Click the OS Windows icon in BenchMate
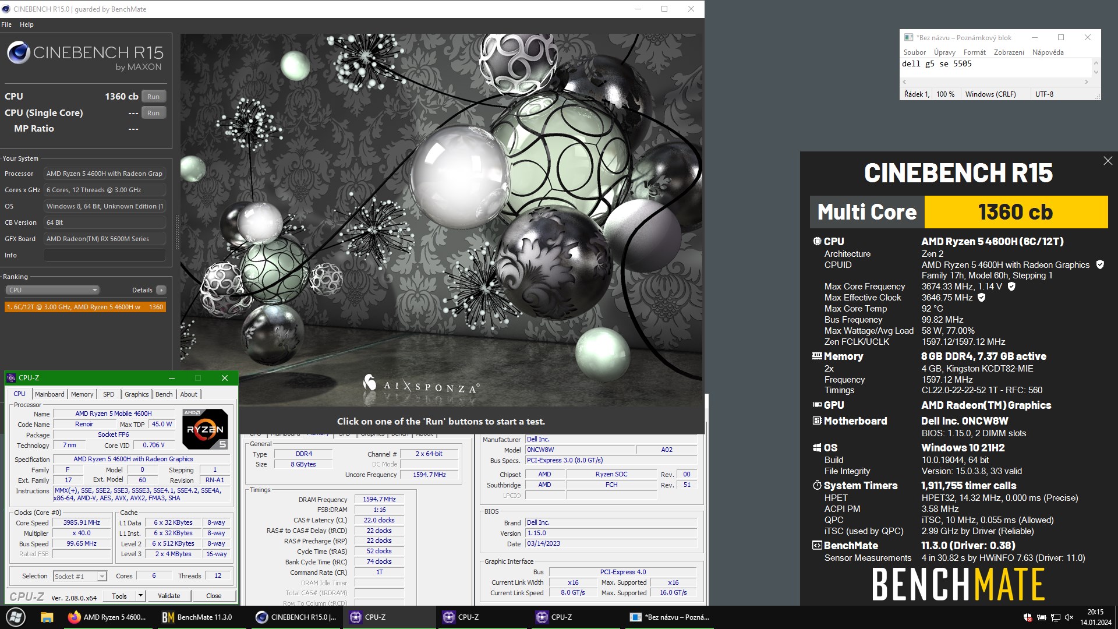Viewport: 1118px width, 629px height. tap(817, 448)
